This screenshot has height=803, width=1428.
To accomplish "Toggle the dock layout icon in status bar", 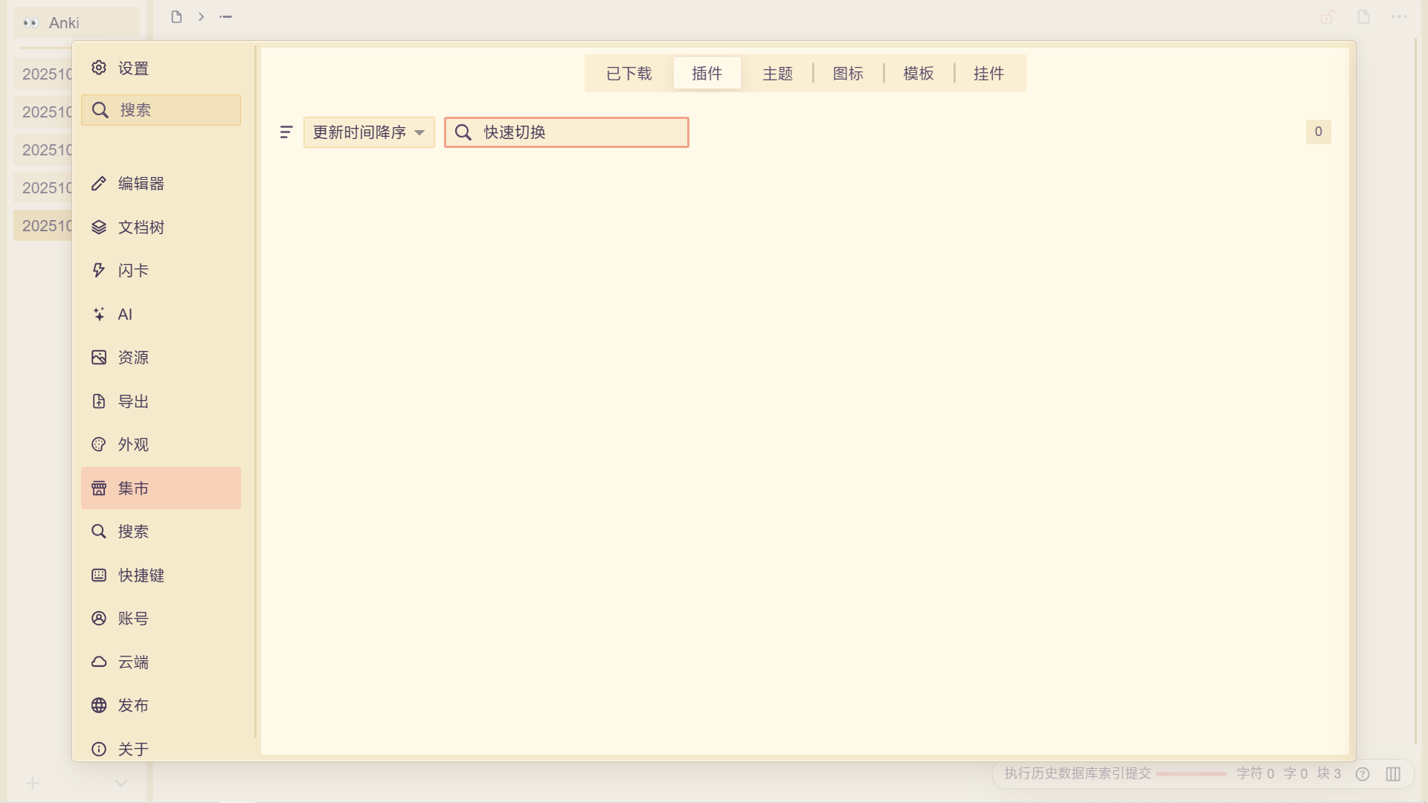I will (1393, 774).
